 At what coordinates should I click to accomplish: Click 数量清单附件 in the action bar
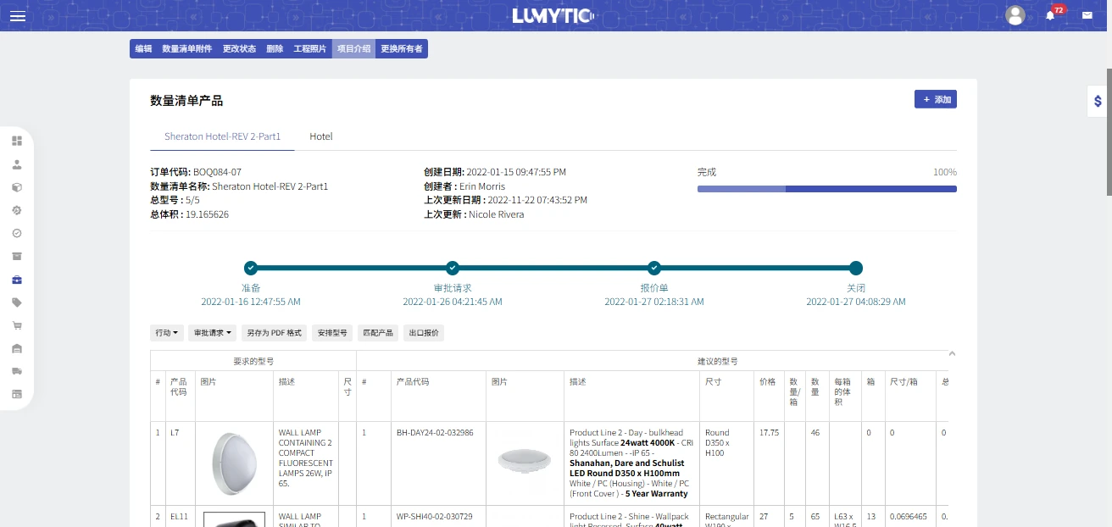coord(187,49)
